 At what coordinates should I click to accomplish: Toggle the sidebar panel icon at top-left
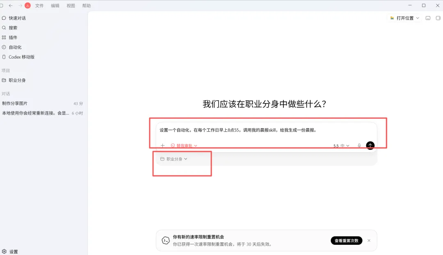[x=1, y=5]
